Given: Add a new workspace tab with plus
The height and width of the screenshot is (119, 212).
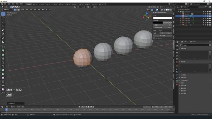Looking at the screenshot, I should pos(105,4).
